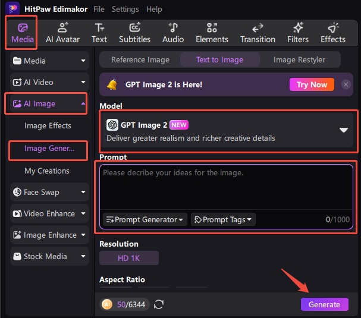Click the 50/6344 credits counter
Image resolution: width=361 pixels, height=318 pixels.
131,304
